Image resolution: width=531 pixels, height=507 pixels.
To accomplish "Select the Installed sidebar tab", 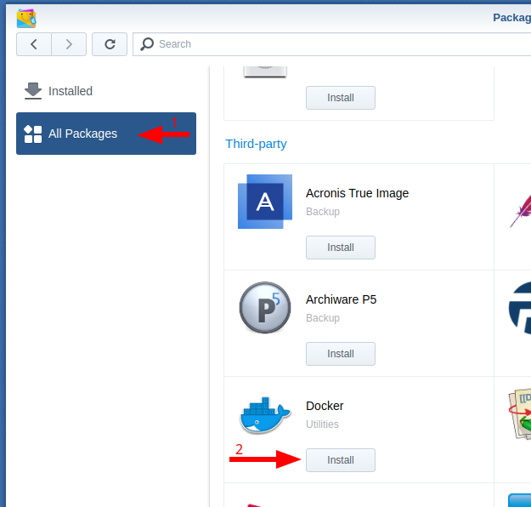I will coord(70,91).
